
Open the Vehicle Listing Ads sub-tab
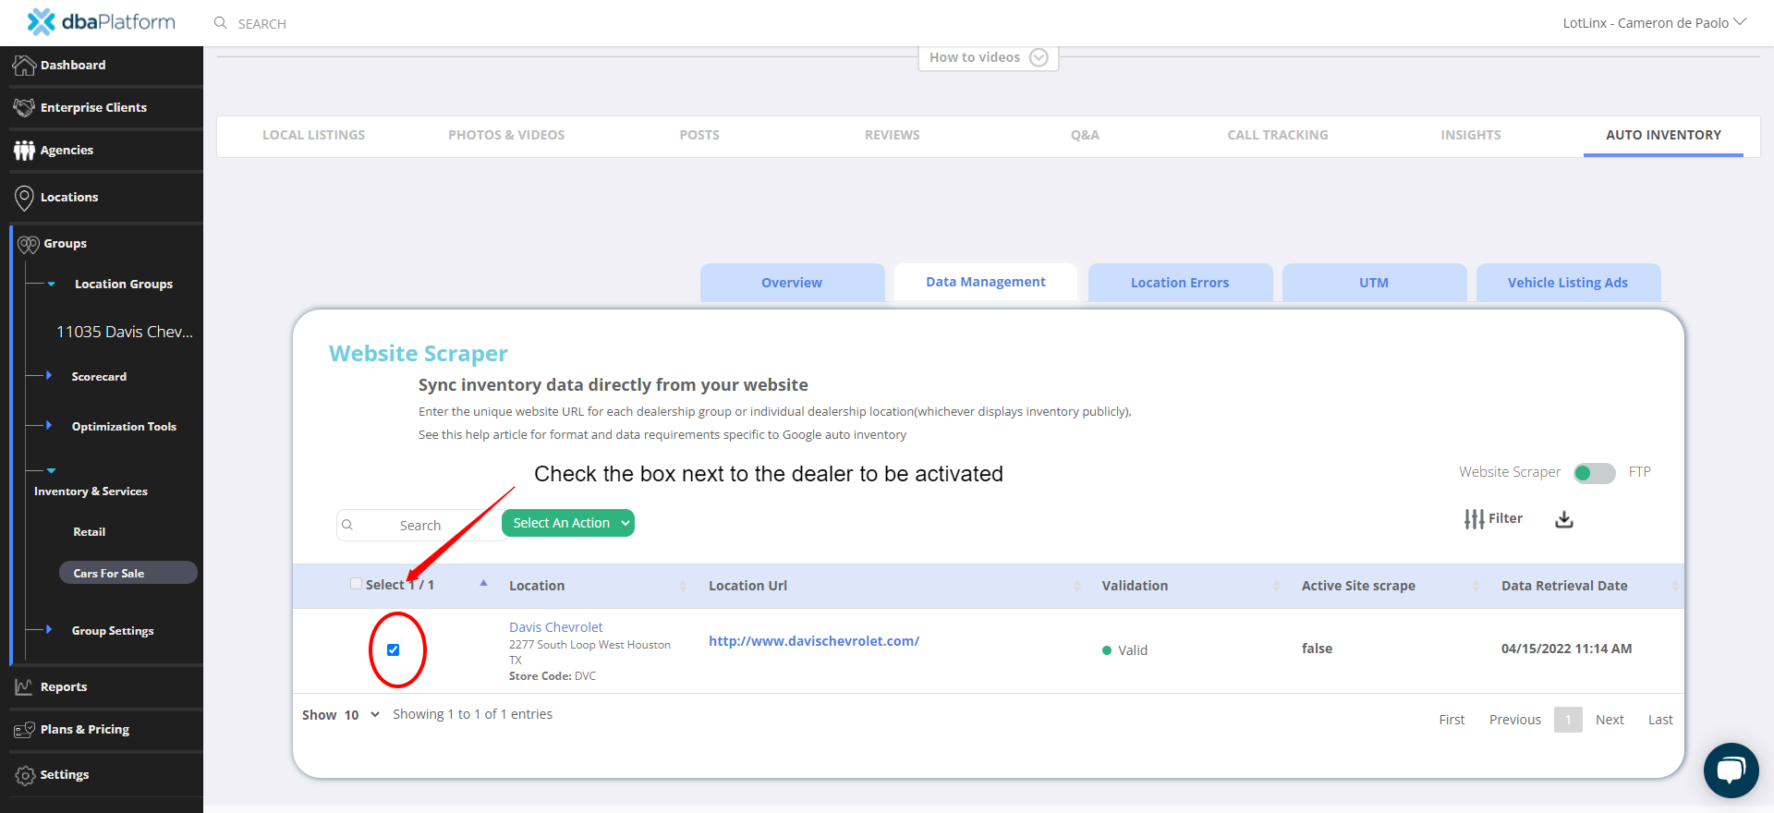point(1568,283)
